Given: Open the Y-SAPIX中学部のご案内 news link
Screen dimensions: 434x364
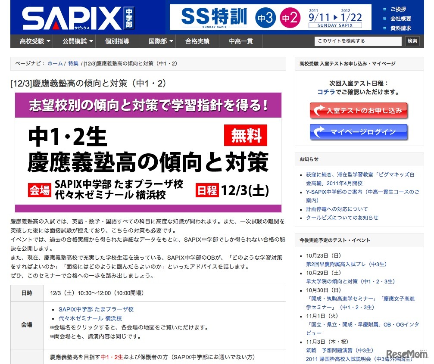Looking at the screenshot, I should point(362,196).
